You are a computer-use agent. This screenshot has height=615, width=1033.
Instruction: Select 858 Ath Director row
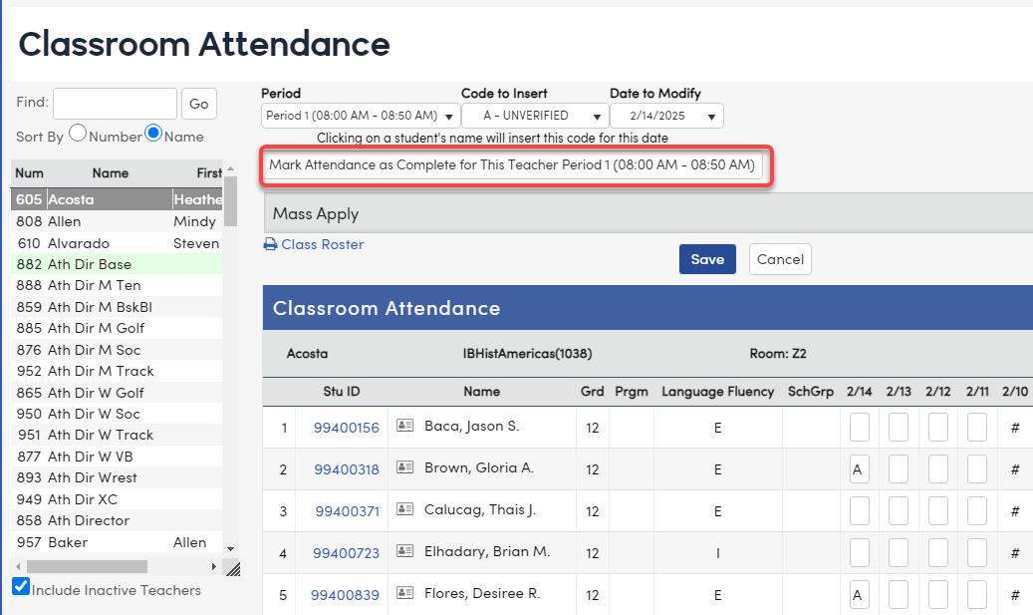tap(117, 520)
